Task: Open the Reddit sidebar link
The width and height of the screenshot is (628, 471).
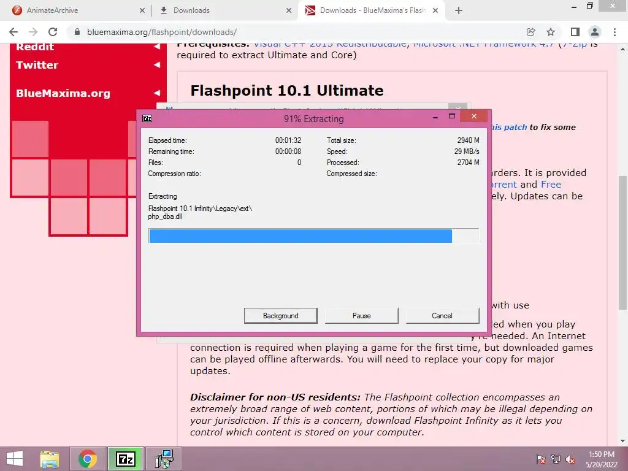Action: pyautogui.click(x=35, y=47)
